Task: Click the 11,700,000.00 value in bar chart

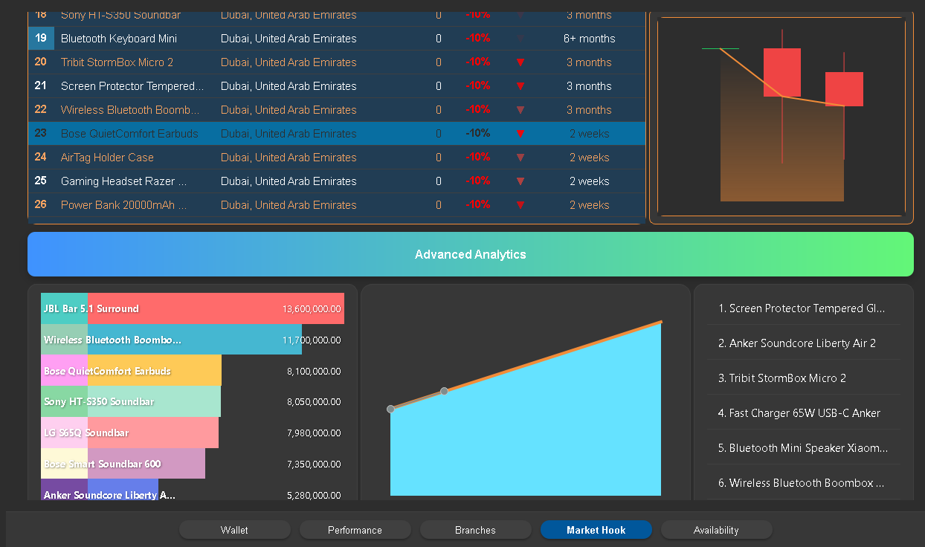Action: 312,340
